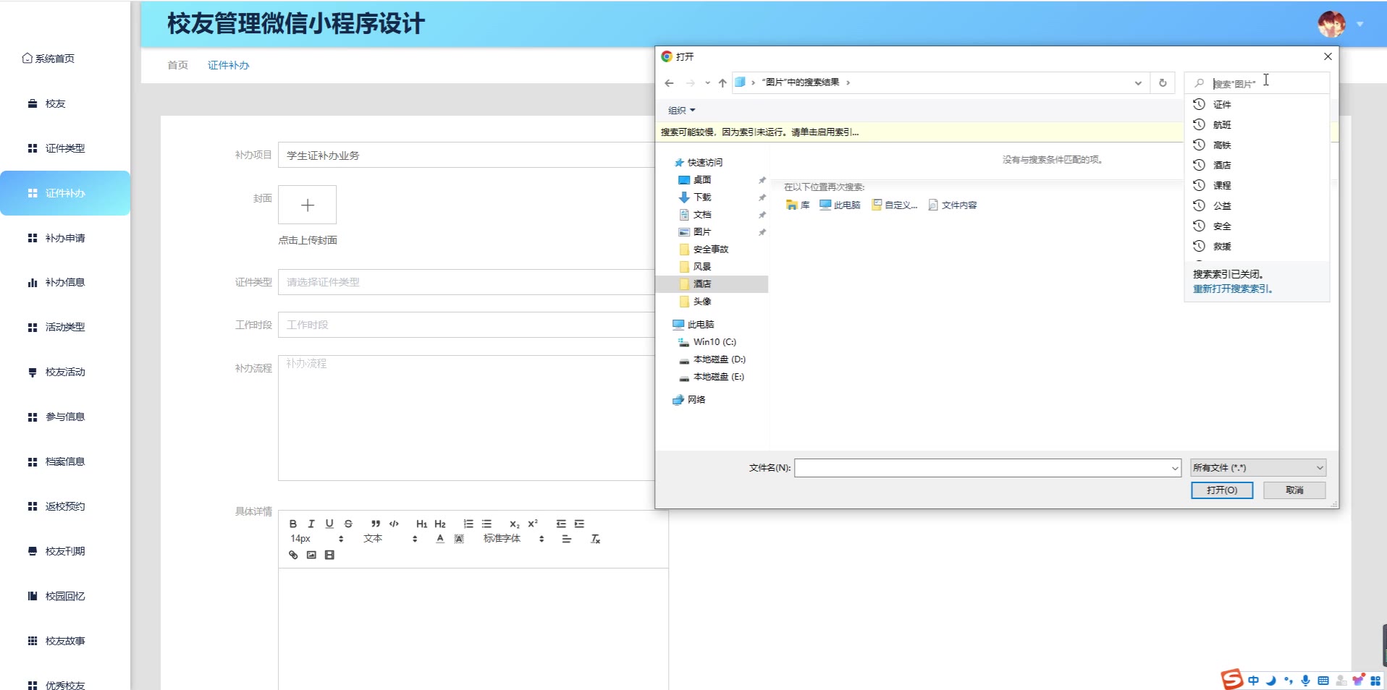
Task: Increase the indent in the editor
Action: tap(579, 524)
